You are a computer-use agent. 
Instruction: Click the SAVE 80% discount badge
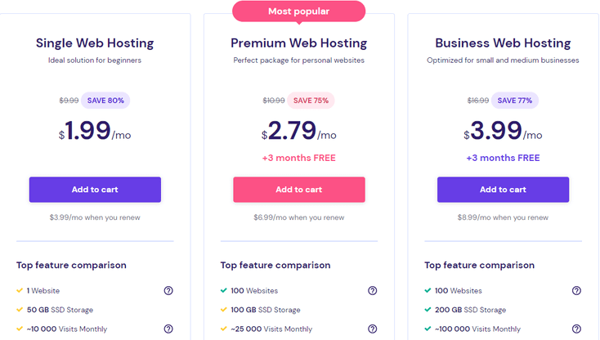point(106,101)
